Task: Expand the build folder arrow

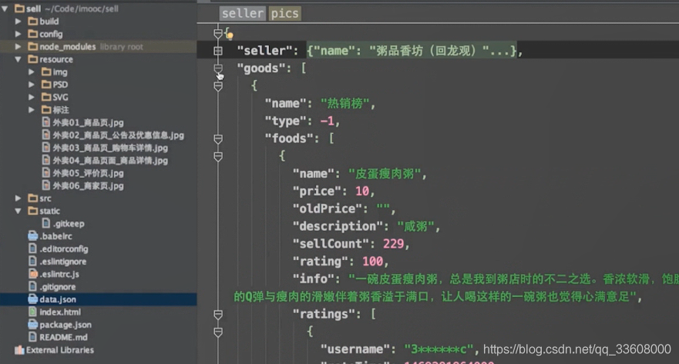Action: click(18, 22)
